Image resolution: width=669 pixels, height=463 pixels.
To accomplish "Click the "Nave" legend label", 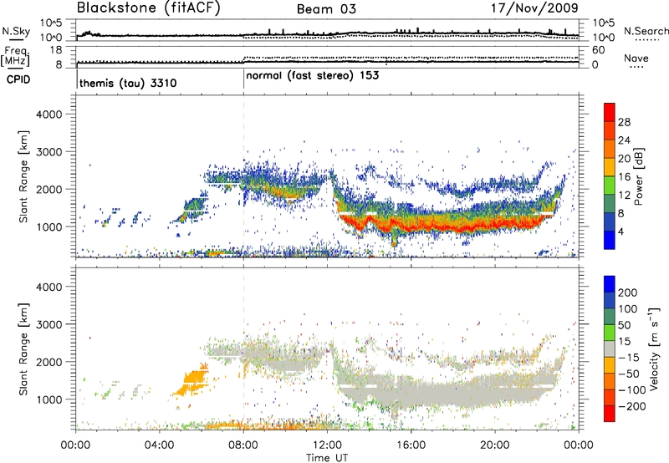I will pyautogui.click(x=636, y=59).
